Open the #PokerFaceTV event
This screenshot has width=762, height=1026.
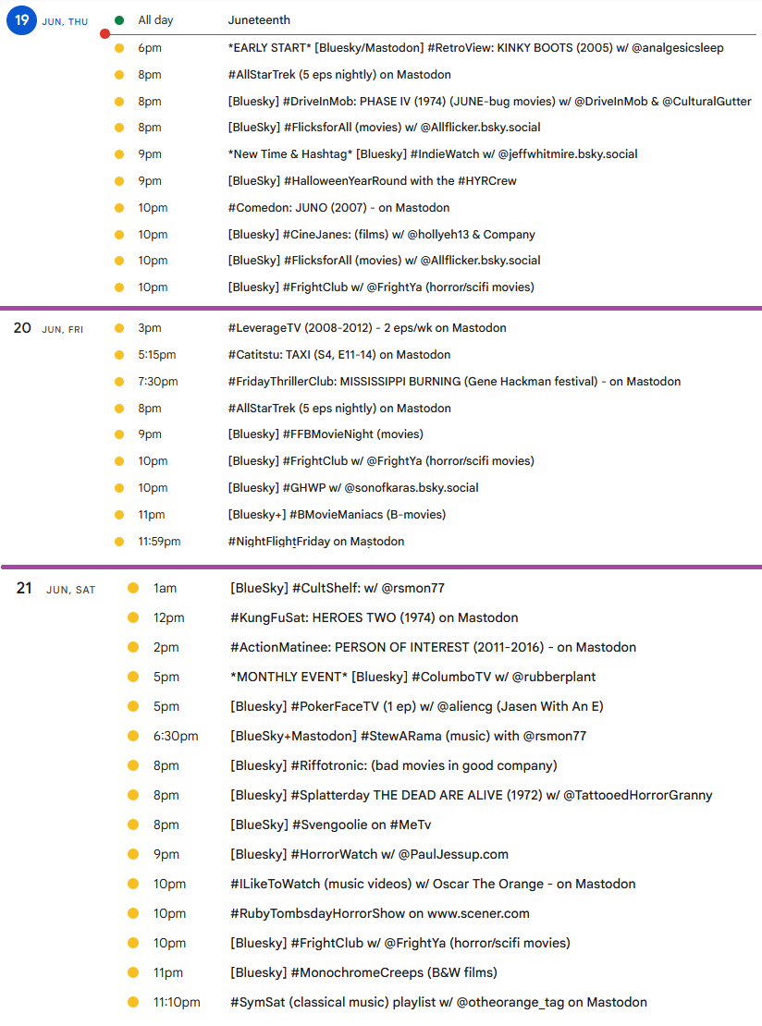tap(416, 707)
